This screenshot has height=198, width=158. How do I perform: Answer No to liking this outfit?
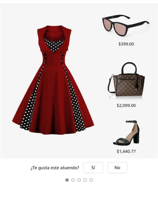(x=117, y=168)
